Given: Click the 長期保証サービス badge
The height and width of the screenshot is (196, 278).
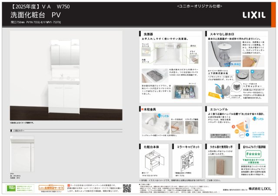Looking at the screenshot, I should coord(51,188).
